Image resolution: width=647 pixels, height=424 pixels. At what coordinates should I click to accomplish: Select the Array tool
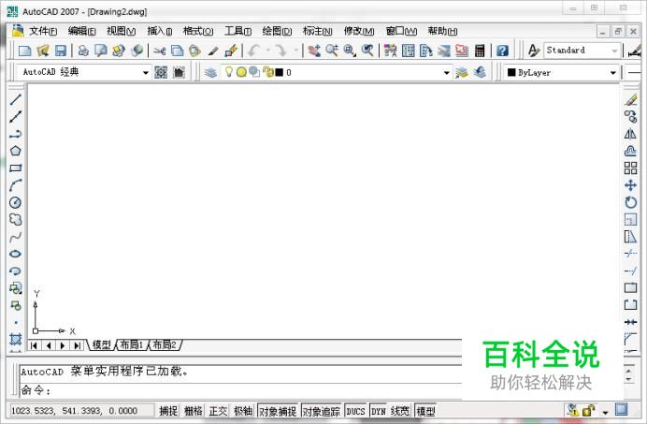630,168
